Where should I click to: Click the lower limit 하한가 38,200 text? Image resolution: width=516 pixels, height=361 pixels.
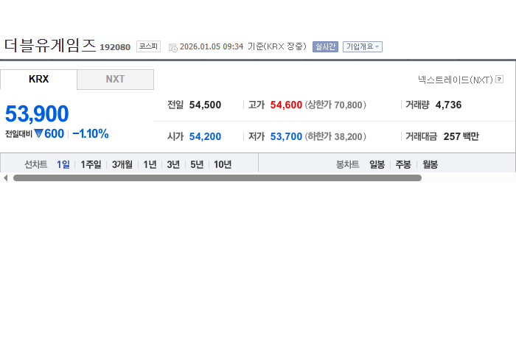click(335, 136)
